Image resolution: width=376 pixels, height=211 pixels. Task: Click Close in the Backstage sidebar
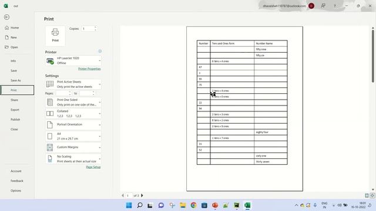pos(14,129)
